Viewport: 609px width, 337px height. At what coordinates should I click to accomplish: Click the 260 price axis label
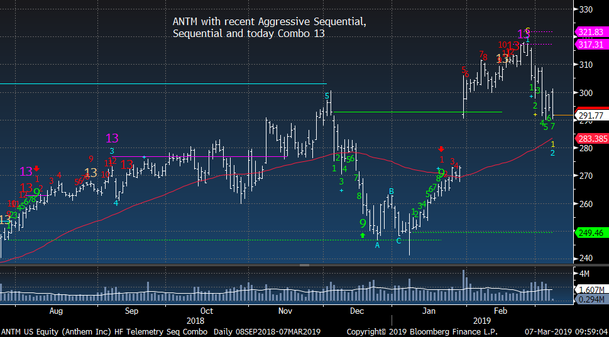(586, 204)
